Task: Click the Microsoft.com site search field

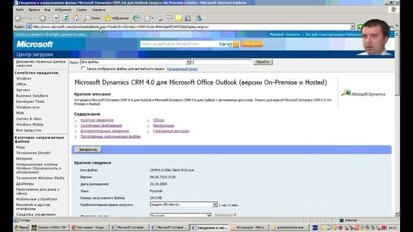Action: pos(179,44)
